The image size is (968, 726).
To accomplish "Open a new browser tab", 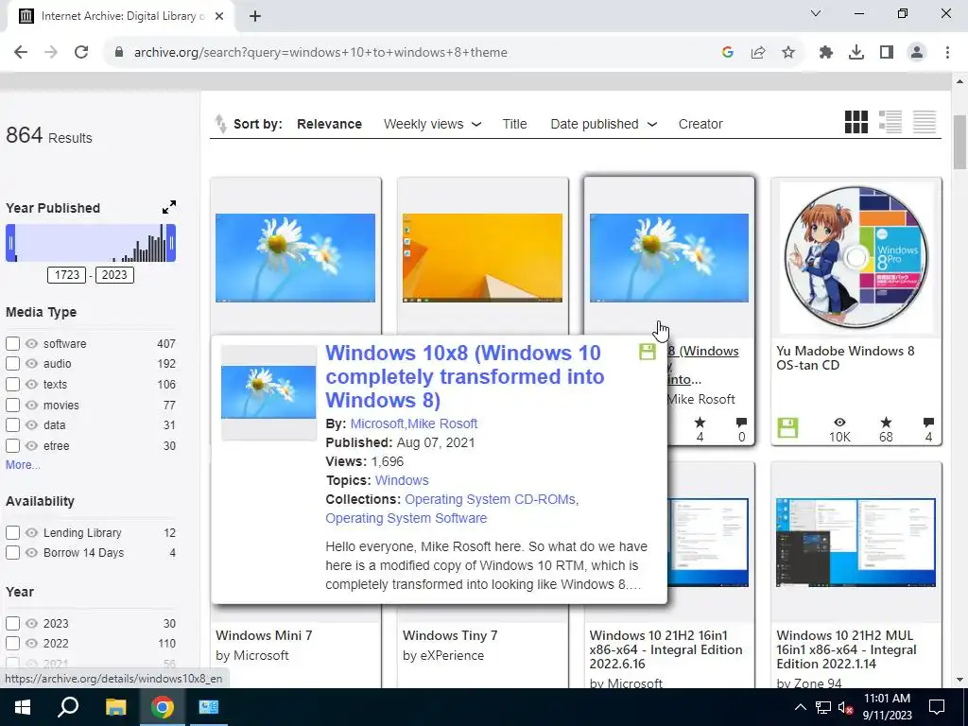I will (255, 16).
